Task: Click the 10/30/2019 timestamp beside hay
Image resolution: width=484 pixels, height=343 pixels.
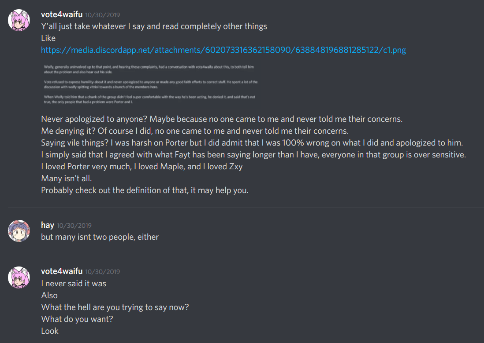Action: pos(74,226)
